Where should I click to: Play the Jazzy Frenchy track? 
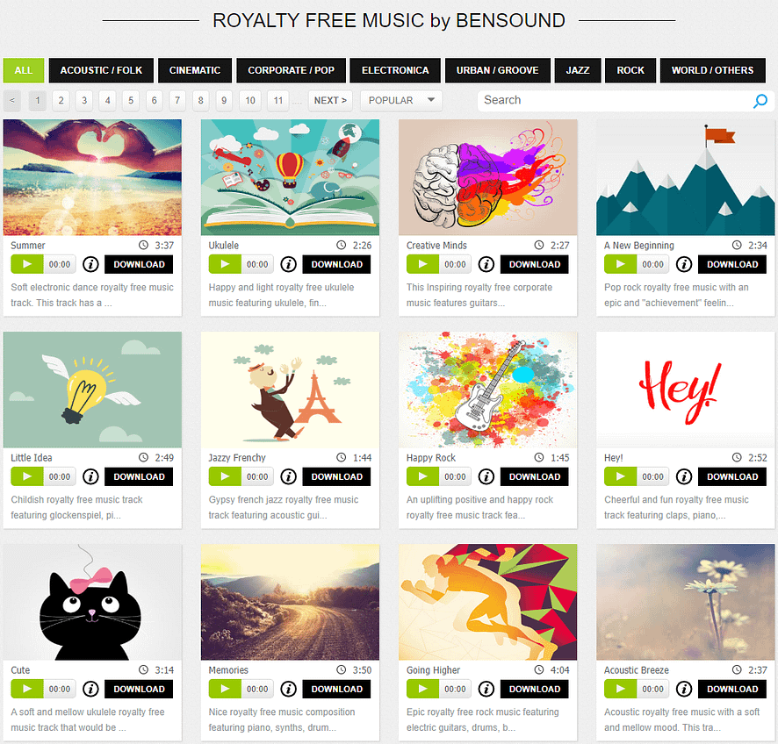[225, 476]
